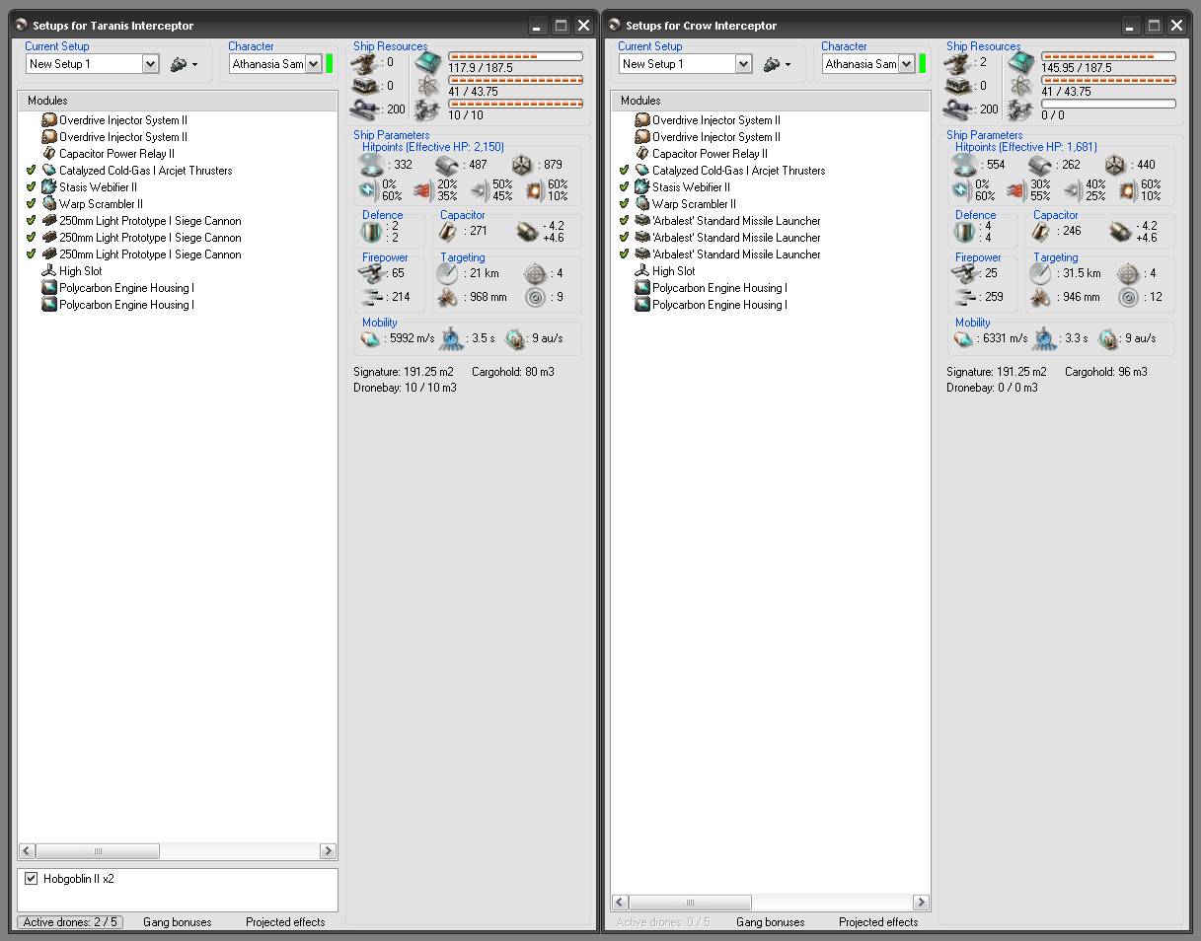This screenshot has width=1201, height=941.
Task: Click Modules column header in Crow window
Action: click(771, 101)
